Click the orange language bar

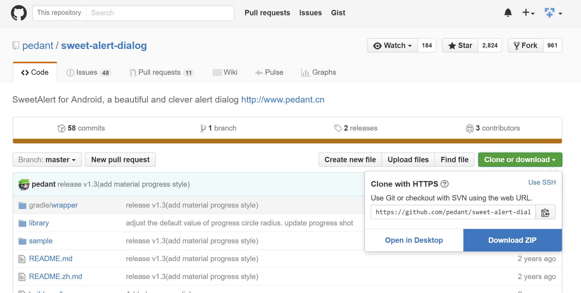(287, 141)
